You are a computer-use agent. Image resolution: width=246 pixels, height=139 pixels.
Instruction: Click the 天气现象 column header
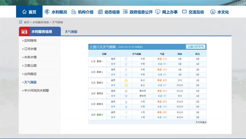137,54
